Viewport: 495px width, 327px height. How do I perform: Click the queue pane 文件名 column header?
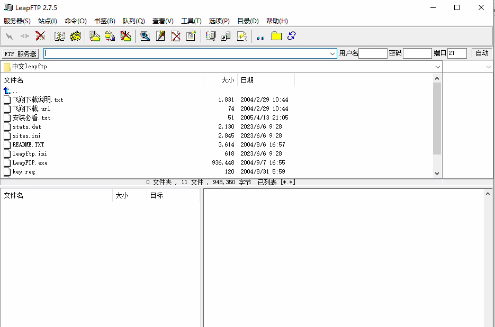pyautogui.click(x=57, y=196)
